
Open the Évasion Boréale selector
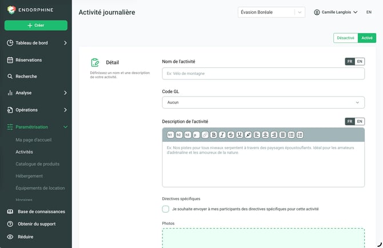point(271,12)
